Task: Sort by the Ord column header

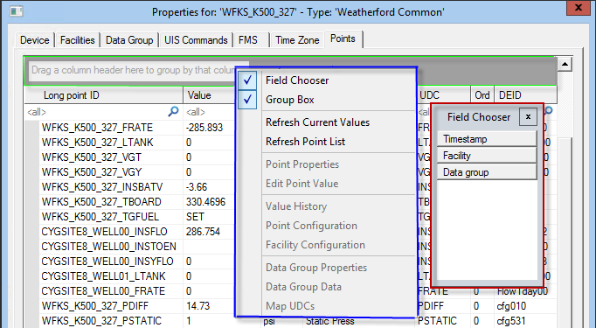Action: tap(482, 95)
